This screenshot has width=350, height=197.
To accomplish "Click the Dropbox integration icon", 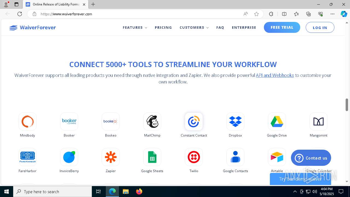I will point(235,121).
